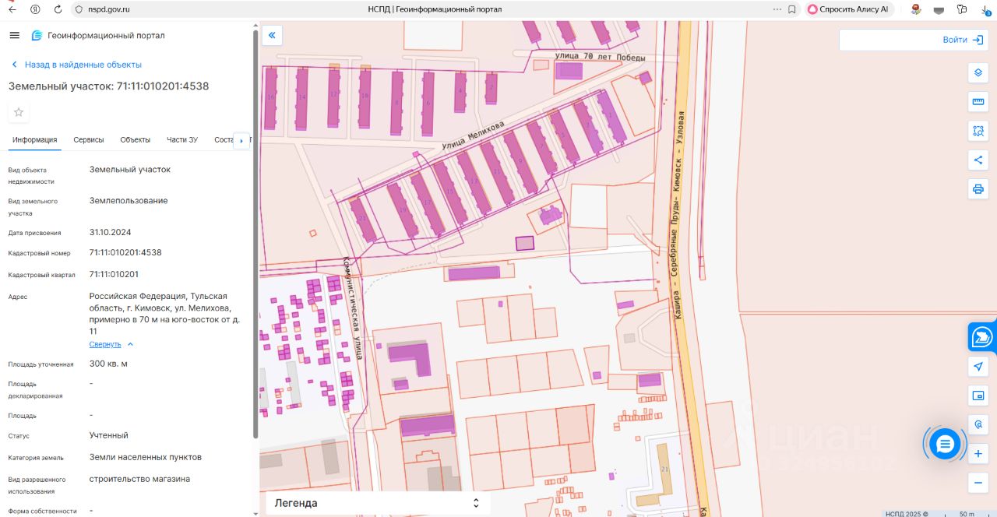Select the ruler measurement tool

[978, 102]
